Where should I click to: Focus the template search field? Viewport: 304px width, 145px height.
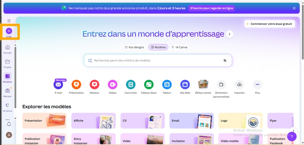pyautogui.click(x=158, y=61)
